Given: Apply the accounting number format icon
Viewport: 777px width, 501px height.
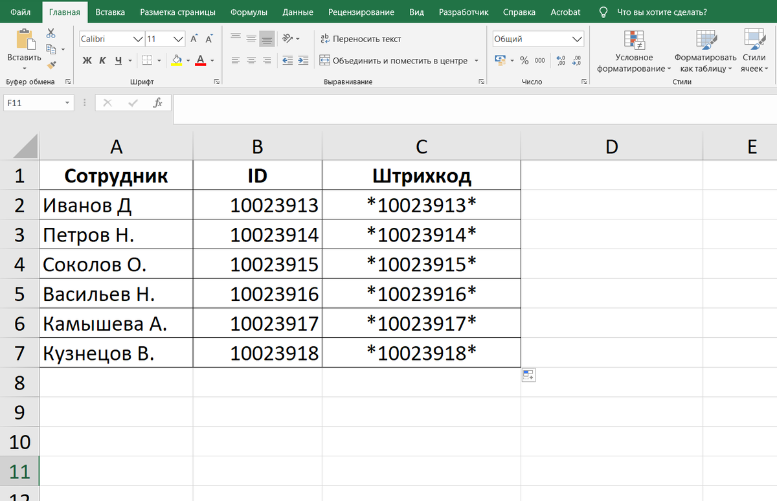Looking at the screenshot, I should click(x=500, y=60).
